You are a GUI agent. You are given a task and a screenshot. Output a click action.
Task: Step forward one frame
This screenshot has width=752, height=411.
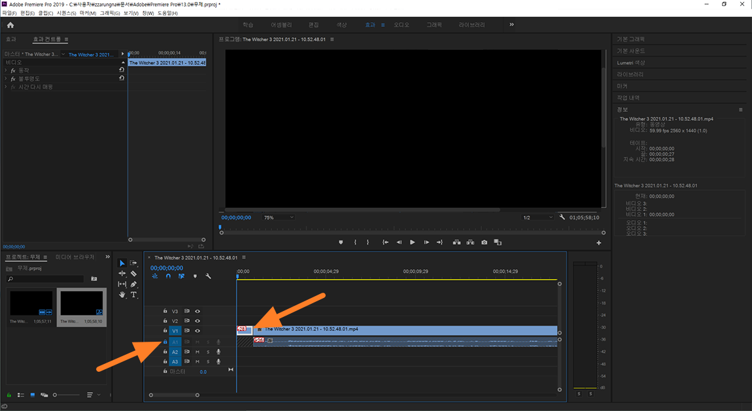(x=426, y=242)
